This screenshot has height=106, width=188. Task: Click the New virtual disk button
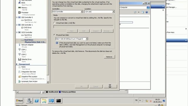tap(72, 31)
